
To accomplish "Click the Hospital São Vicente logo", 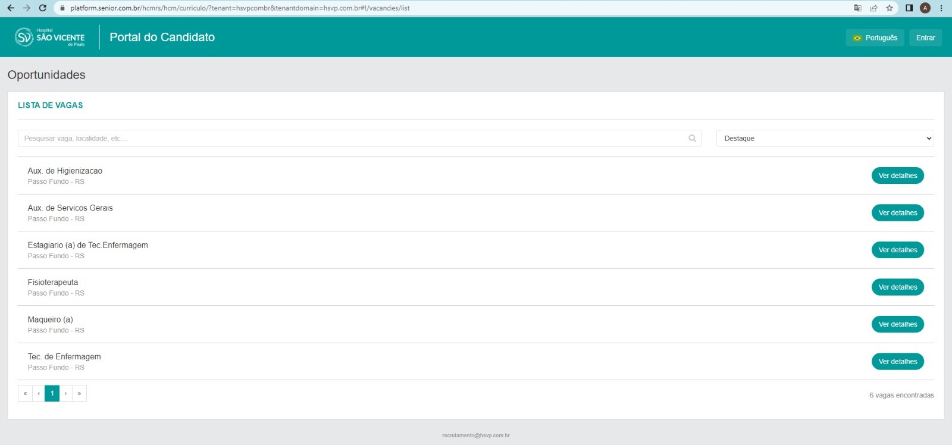I will coord(50,37).
